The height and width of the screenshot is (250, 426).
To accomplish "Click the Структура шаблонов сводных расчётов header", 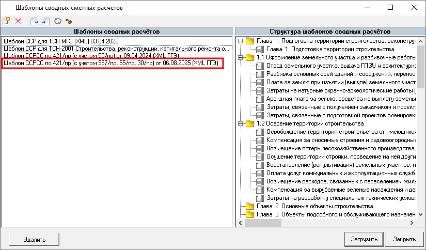I will point(330,32).
